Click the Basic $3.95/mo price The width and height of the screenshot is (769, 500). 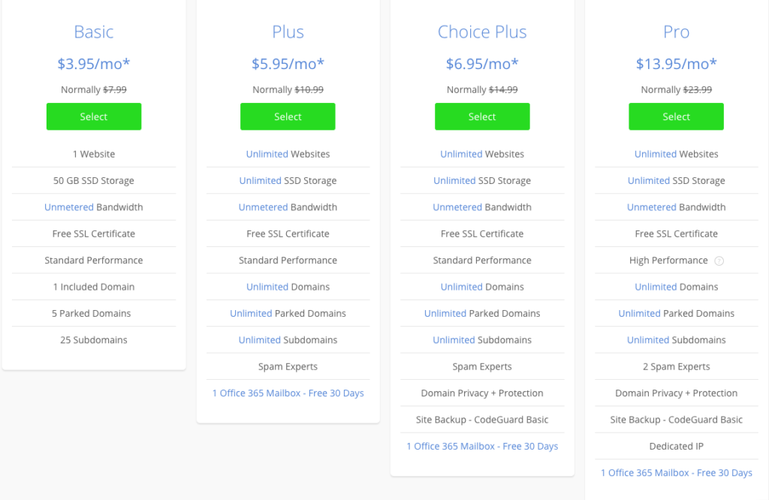pyautogui.click(x=94, y=64)
